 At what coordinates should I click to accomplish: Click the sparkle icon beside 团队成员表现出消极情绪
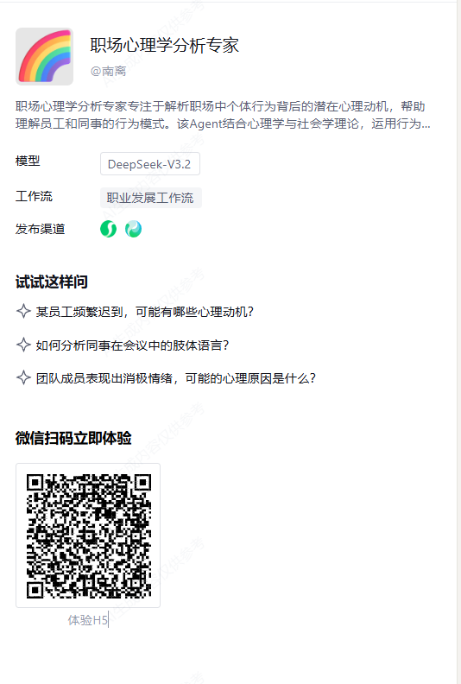point(23,377)
